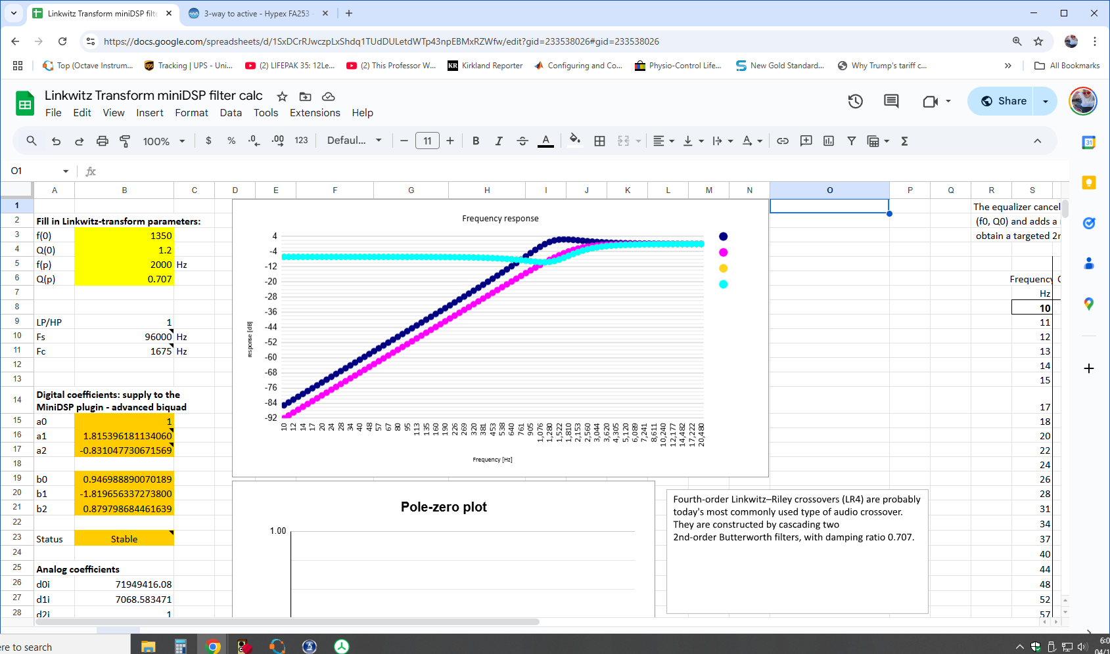Viewport: 1110px width, 654px height.
Task: Star the spreadsheet title
Action: coord(282,97)
